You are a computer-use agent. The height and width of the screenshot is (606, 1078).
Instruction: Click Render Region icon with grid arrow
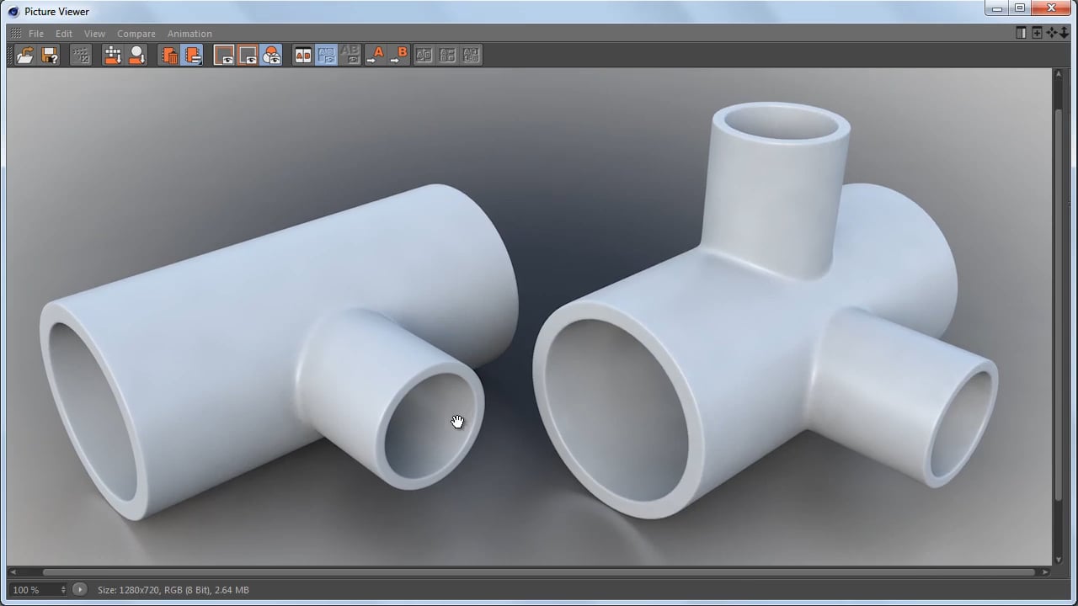[x=113, y=56]
